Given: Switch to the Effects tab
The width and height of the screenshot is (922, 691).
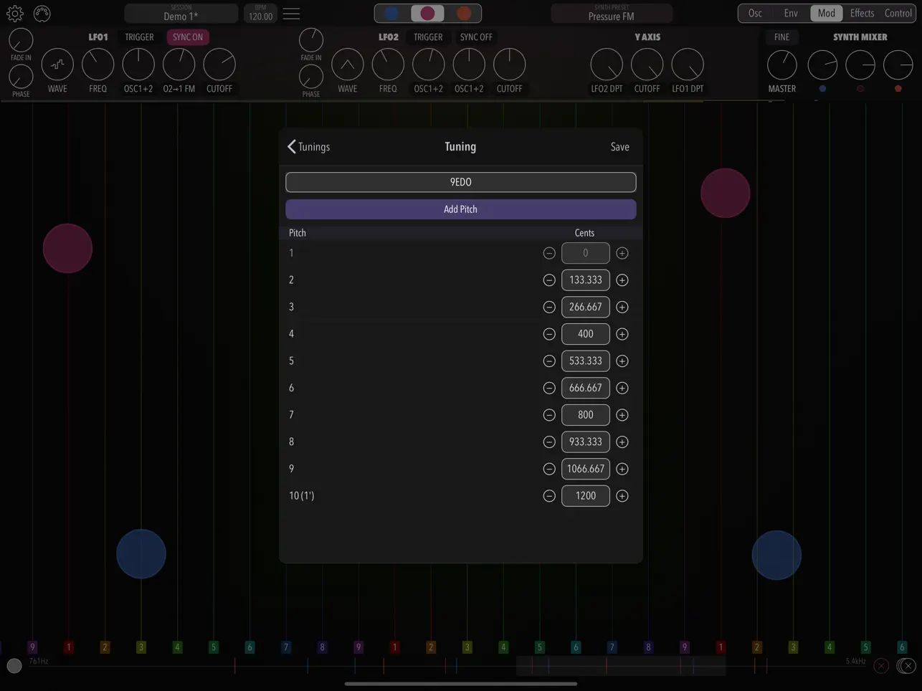Looking at the screenshot, I should tap(862, 13).
